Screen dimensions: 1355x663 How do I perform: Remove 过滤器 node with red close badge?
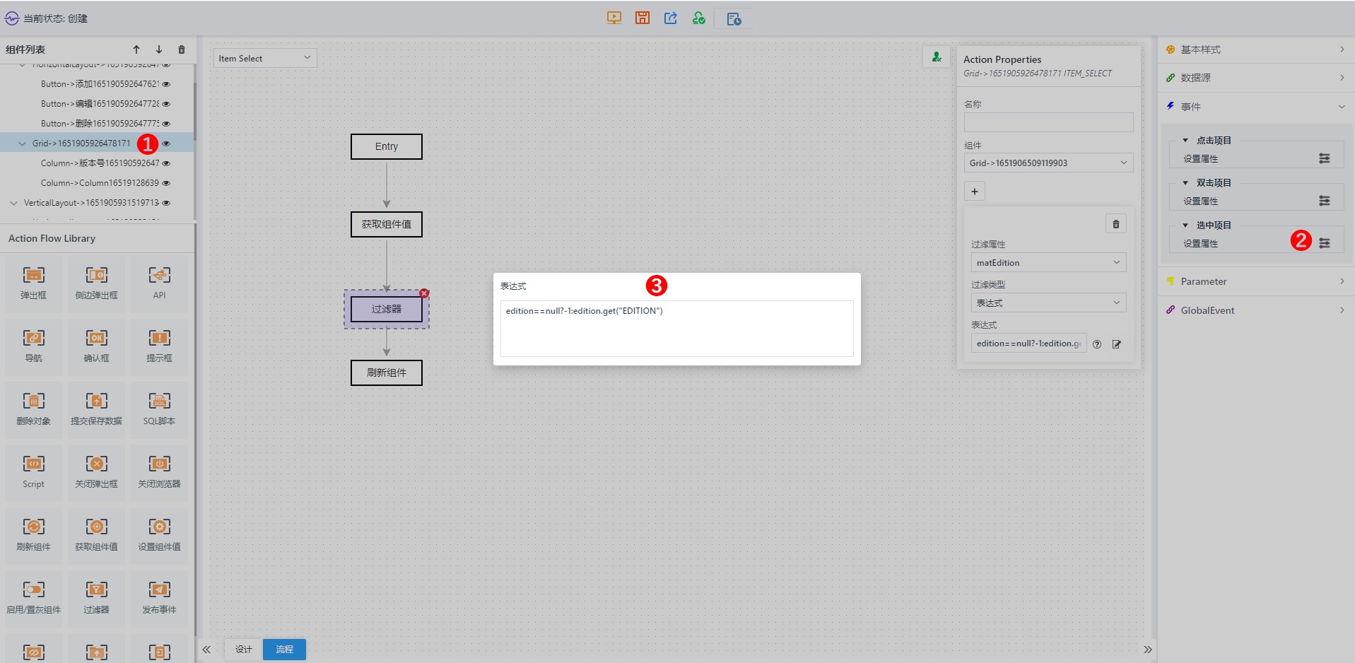click(x=424, y=293)
